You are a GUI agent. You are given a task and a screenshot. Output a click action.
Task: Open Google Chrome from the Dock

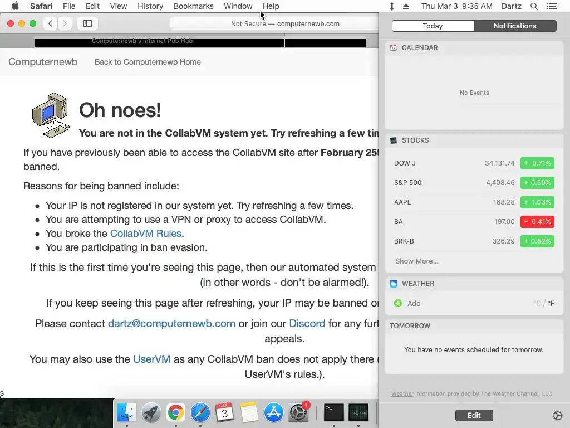click(175, 412)
